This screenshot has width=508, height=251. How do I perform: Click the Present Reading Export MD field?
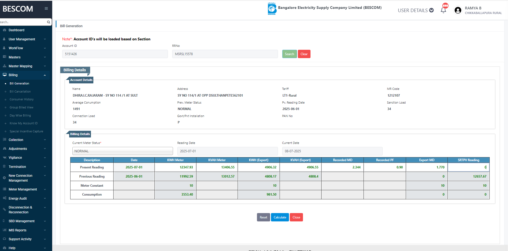coord(427,167)
